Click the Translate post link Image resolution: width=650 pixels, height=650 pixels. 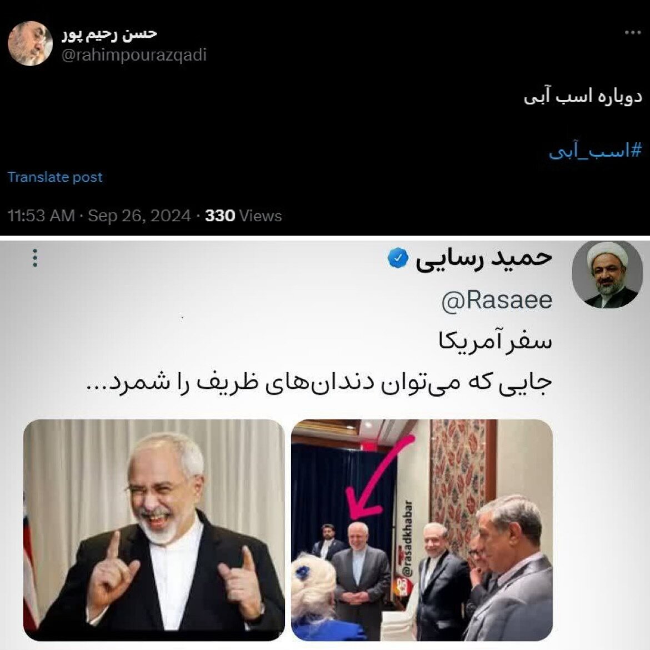(x=55, y=177)
